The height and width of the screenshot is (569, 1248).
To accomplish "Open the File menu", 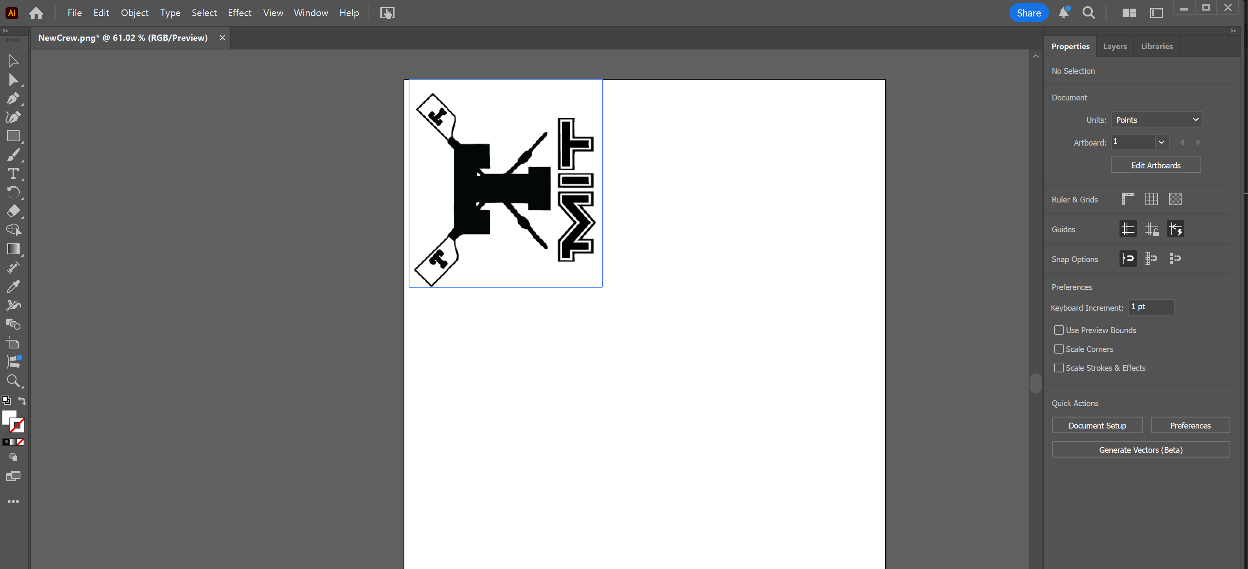I will (75, 13).
